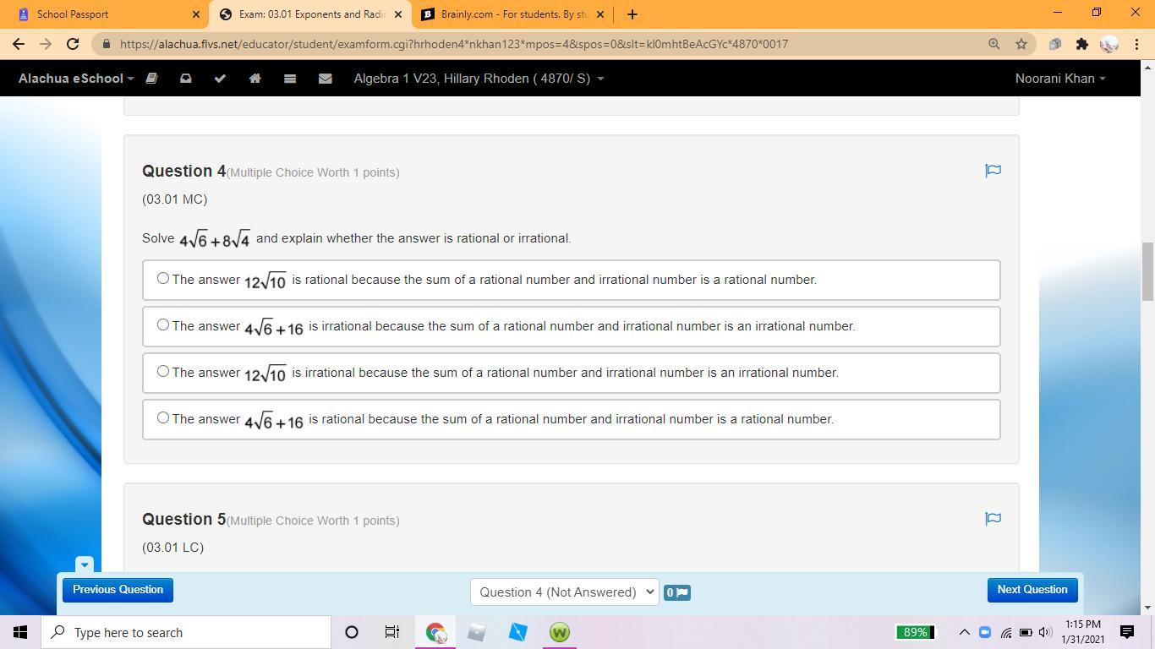Click the browser forward arrow

pos(46,44)
